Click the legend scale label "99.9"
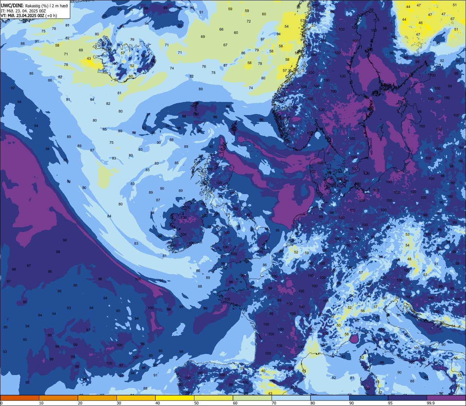This screenshot has height=406, width=466. [x=430, y=403]
